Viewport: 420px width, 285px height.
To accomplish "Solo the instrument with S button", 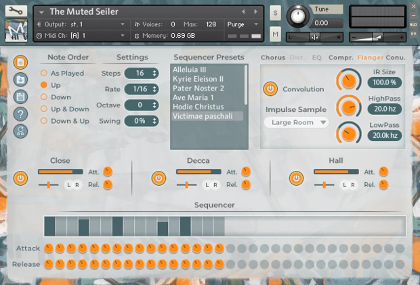I will pyautogui.click(x=275, y=13).
